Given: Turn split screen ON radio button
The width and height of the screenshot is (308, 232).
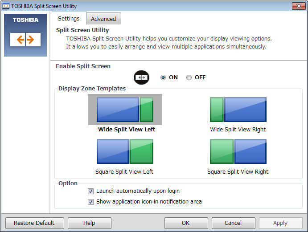Looking at the screenshot, I should pyautogui.click(x=163, y=77).
